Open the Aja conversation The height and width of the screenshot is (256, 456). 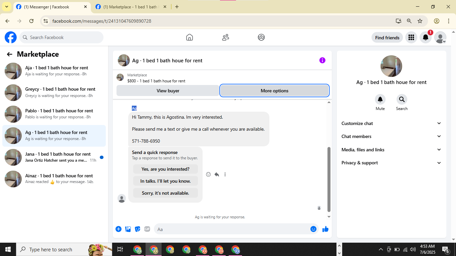pos(54,71)
